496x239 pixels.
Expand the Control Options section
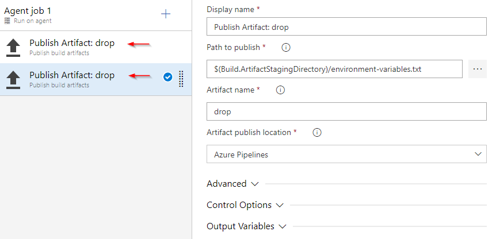pyautogui.click(x=245, y=205)
